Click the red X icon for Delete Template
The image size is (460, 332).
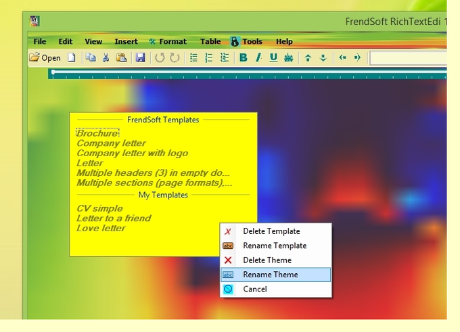coord(228,231)
